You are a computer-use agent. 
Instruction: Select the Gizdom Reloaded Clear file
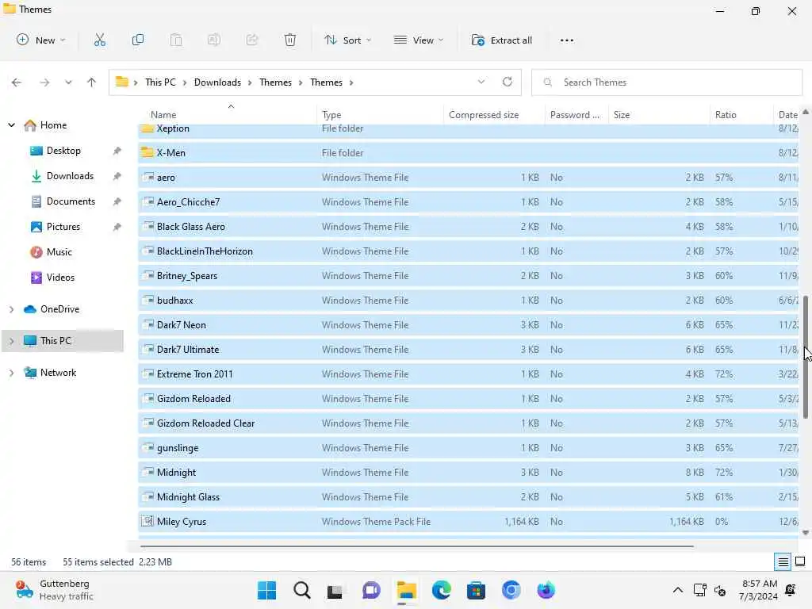pos(468,423)
